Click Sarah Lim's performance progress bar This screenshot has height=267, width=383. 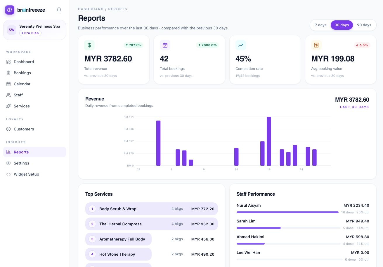(x=288, y=228)
